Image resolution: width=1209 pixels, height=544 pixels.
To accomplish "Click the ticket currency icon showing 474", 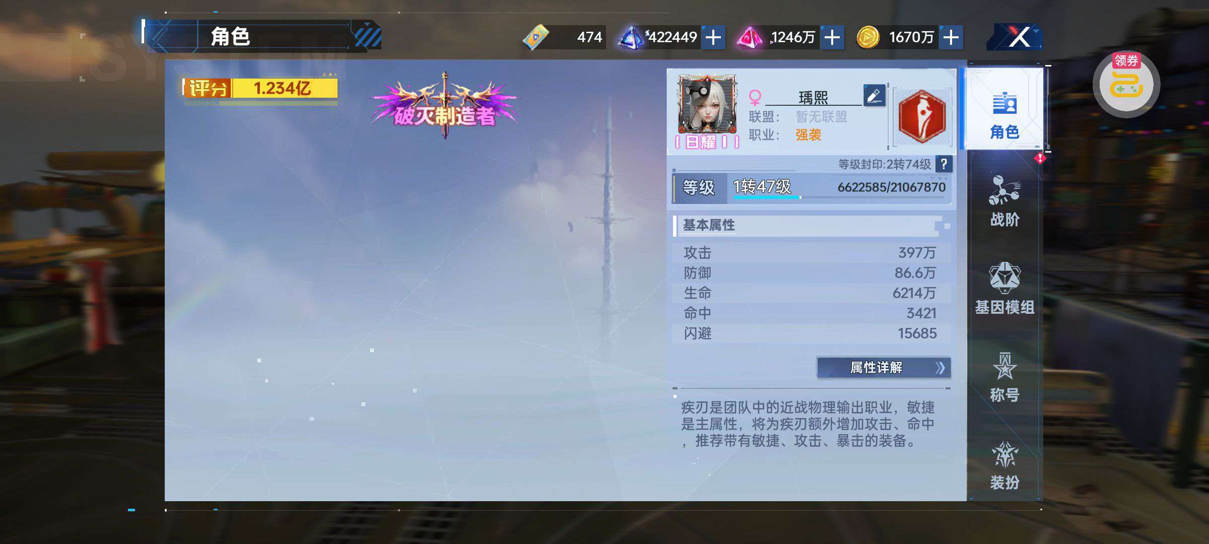I will click(x=535, y=37).
